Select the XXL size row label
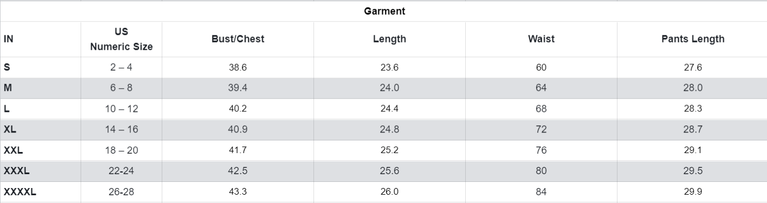This screenshot has width=767, height=203. point(13,150)
